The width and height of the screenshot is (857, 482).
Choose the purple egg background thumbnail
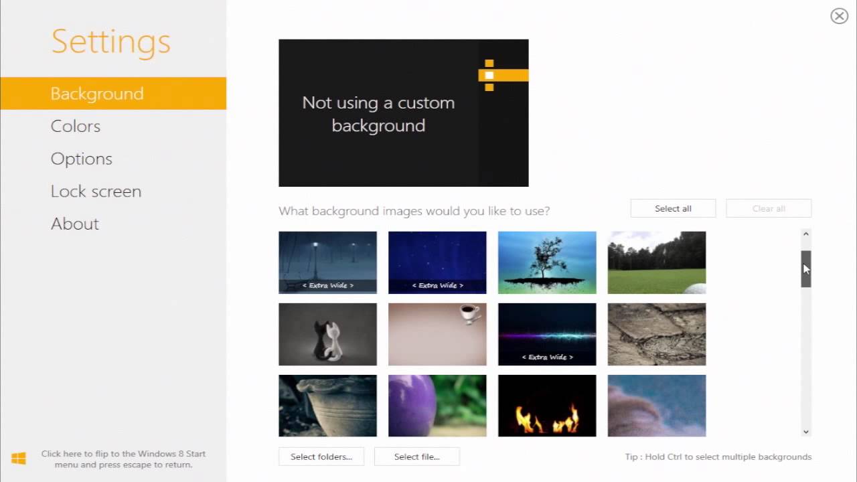pyautogui.click(x=437, y=406)
